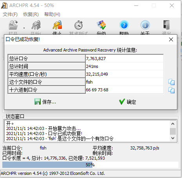Viewport: 182px width, 178px height.
Task: Click log line "'fish' 是这个文件的一个有效口令"
Action: coord(60,139)
